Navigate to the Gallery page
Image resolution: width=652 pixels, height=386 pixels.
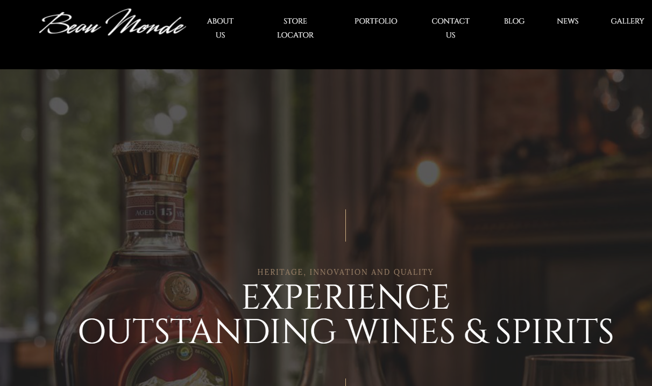tap(627, 21)
